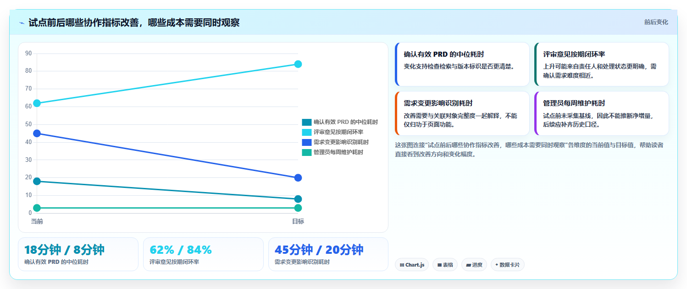The width and height of the screenshot is (687, 289).
Task: Select the green data point at 3 on 目标
Action: pos(298,208)
